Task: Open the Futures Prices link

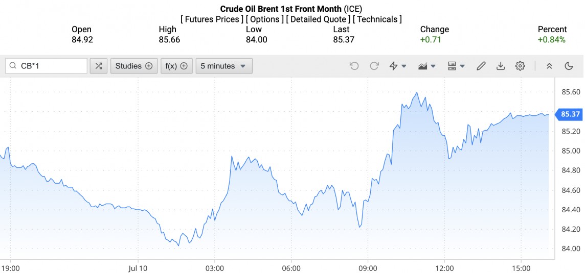Action: 212,19
